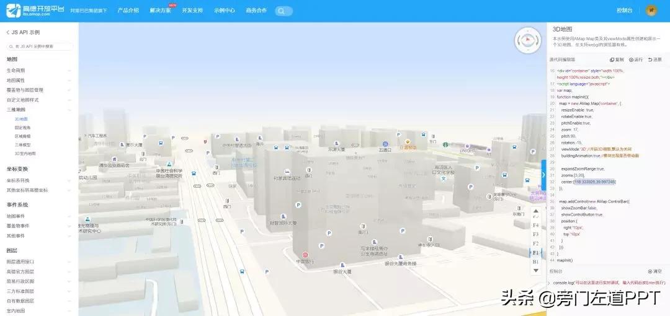Click the 日昌餐馆 restaurant marker
This screenshot has width=670, height=316.
point(408,142)
